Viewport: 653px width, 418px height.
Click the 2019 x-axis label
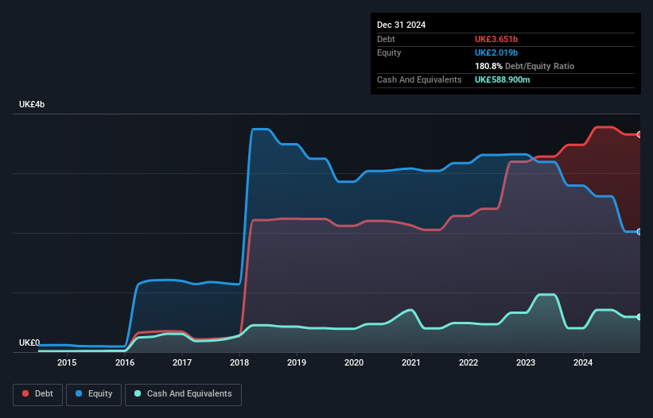(x=297, y=362)
